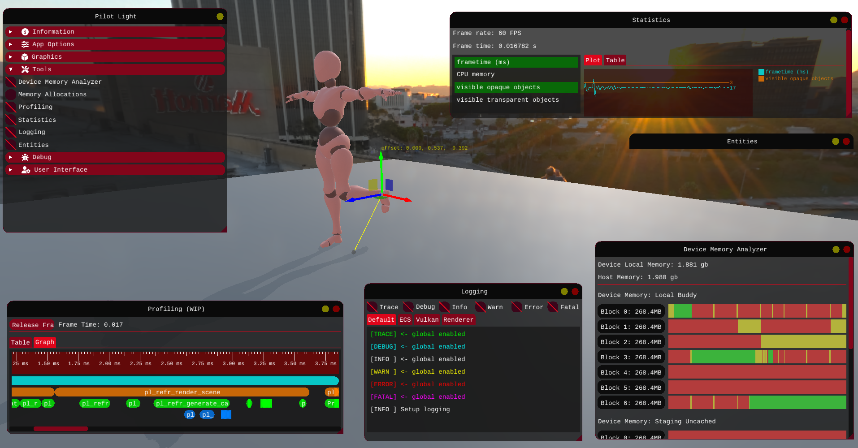Click the Release Frame button
Viewport: 858px width, 448px height.
[x=33, y=325]
